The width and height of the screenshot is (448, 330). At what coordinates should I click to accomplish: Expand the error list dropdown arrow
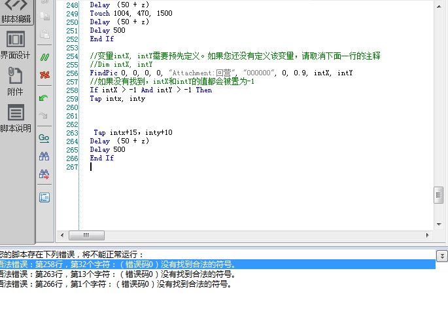pyautogui.click(x=441, y=256)
